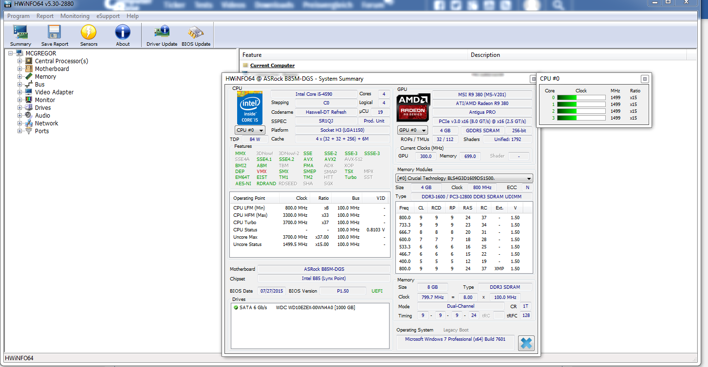Select the Central Processor(s) chip icon
Image resolution: width=708 pixels, height=367 pixels.
pos(29,61)
